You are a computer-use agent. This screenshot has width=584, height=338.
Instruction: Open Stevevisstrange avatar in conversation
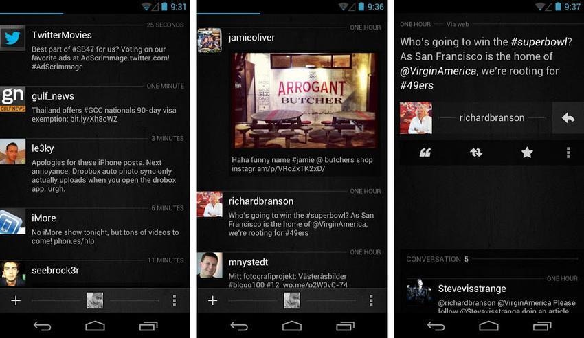[419, 291]
